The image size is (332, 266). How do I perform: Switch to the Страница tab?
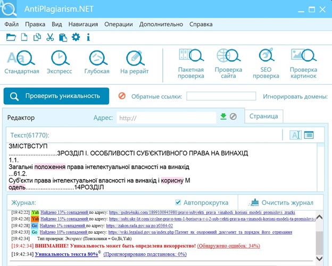tap(263, 117)
